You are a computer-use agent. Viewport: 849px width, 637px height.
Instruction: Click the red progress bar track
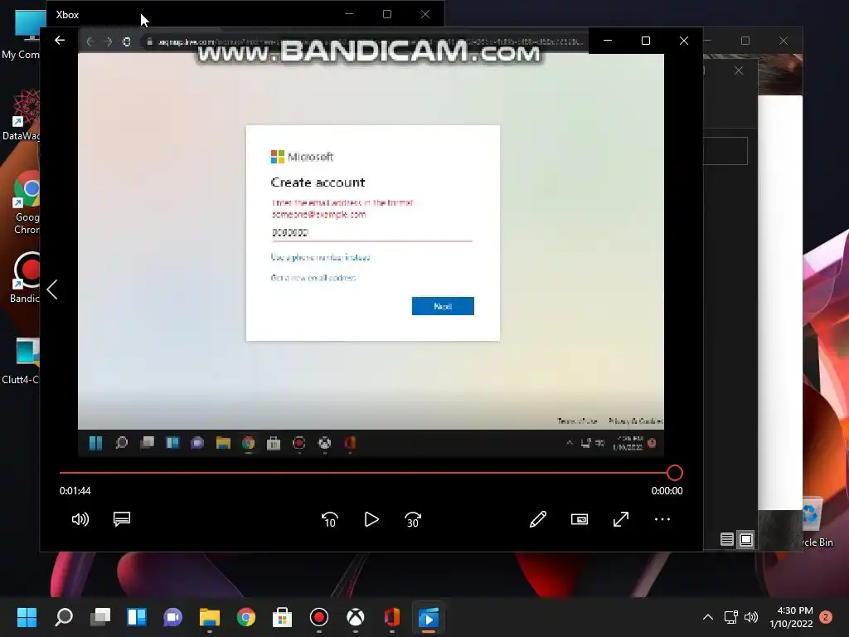coord(363,473)
